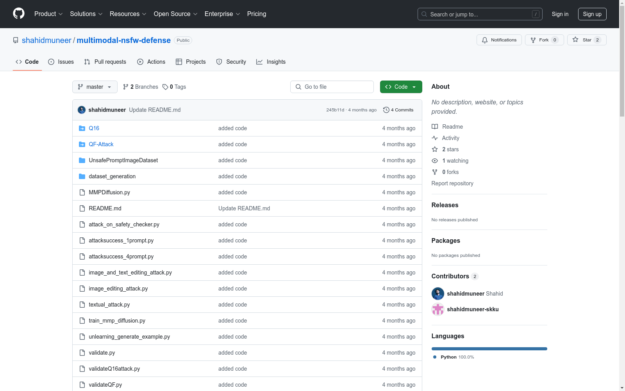Click the Sign up button
The height and width of the screenshot is (391, 625).
coord(592,14)
